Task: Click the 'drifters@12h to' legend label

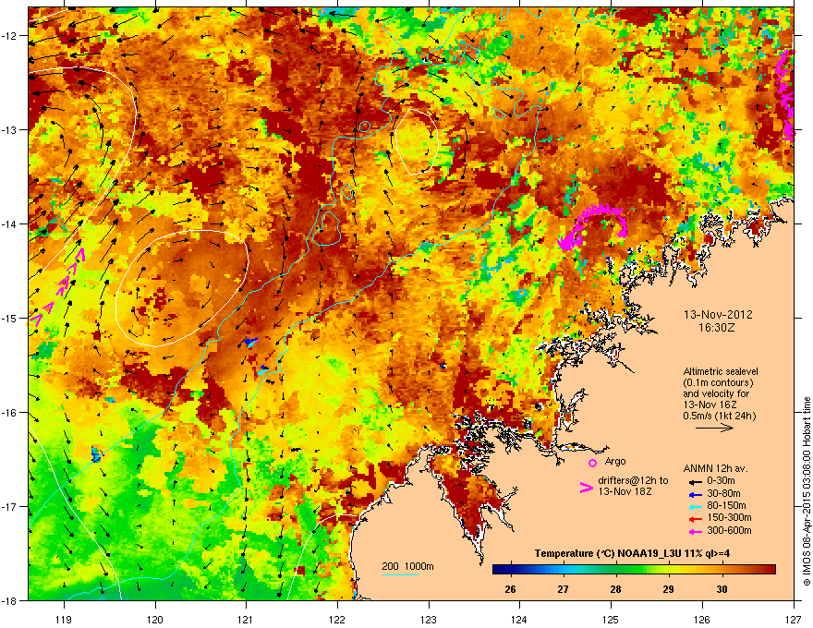Action: tap(633, 481)
